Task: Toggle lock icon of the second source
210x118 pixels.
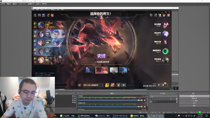Action: 75,98
